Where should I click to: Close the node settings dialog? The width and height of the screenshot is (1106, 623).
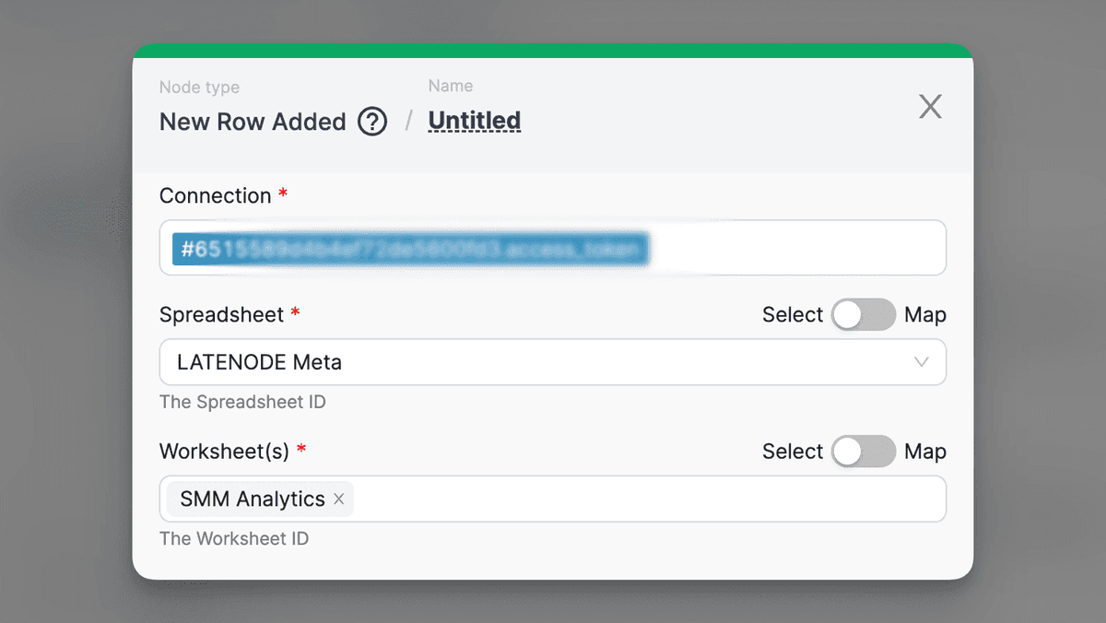coord(930,107)
